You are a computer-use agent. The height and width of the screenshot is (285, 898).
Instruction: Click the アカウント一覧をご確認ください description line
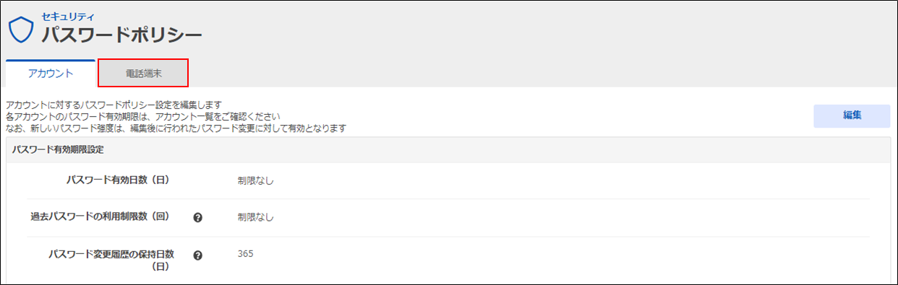[142, 116]
